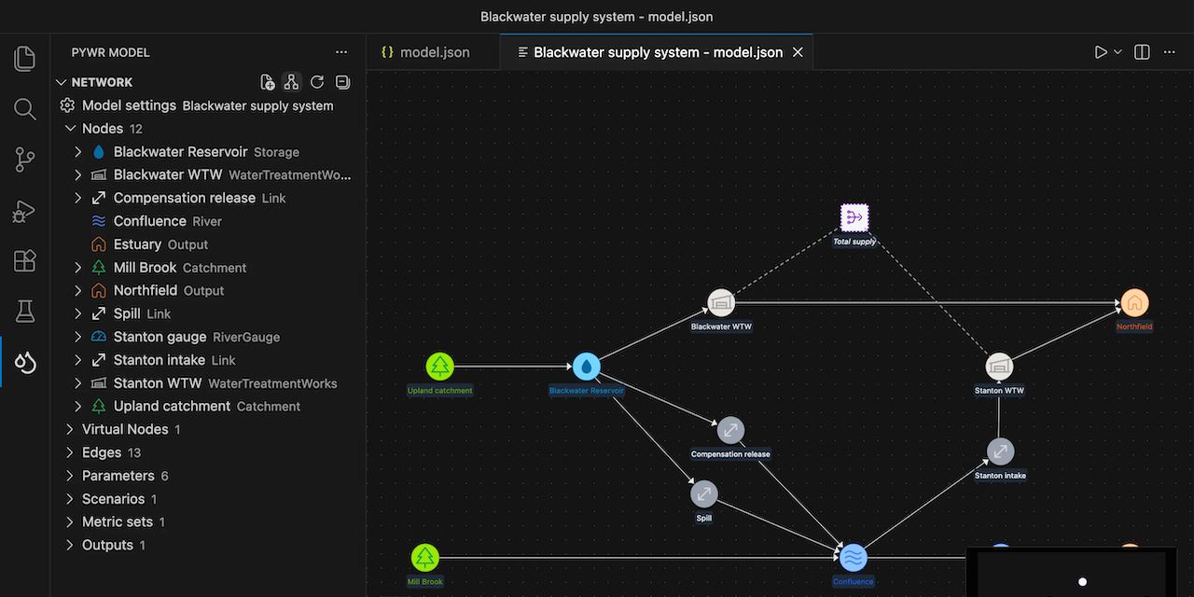Close the Blackwater supply system - model.json tab
Image resolution: width=1194 pixels, height=597 pixels.
(x=798, y=52)
